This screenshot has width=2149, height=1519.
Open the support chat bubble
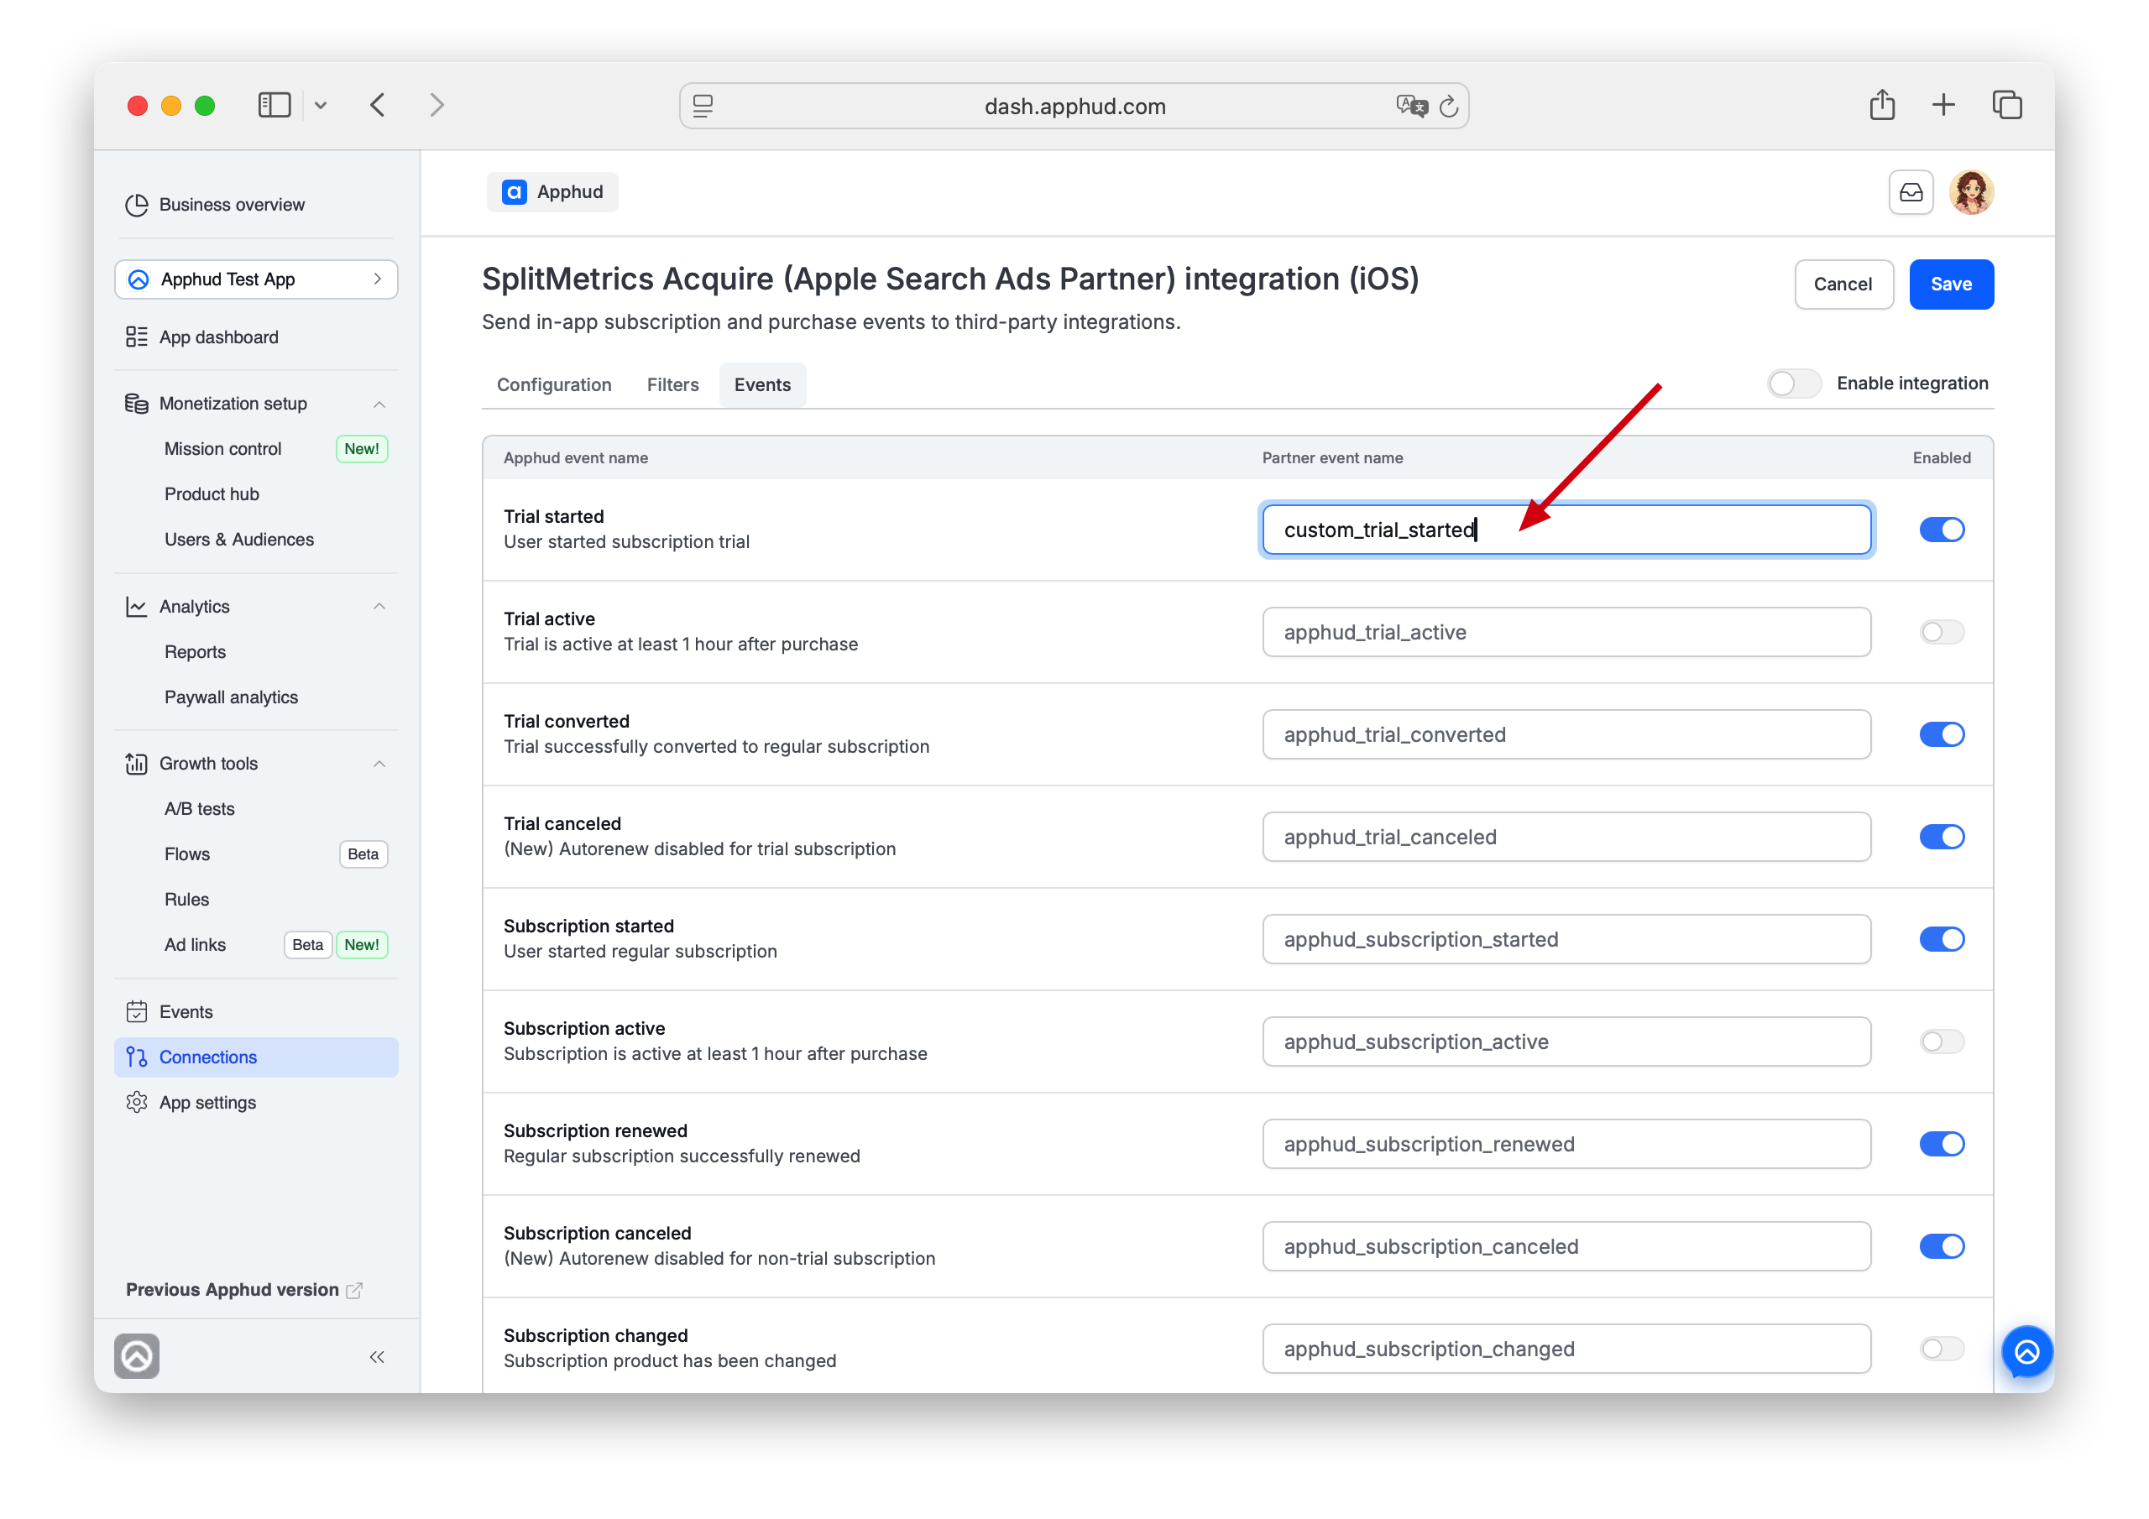tap(2027, 1352)
